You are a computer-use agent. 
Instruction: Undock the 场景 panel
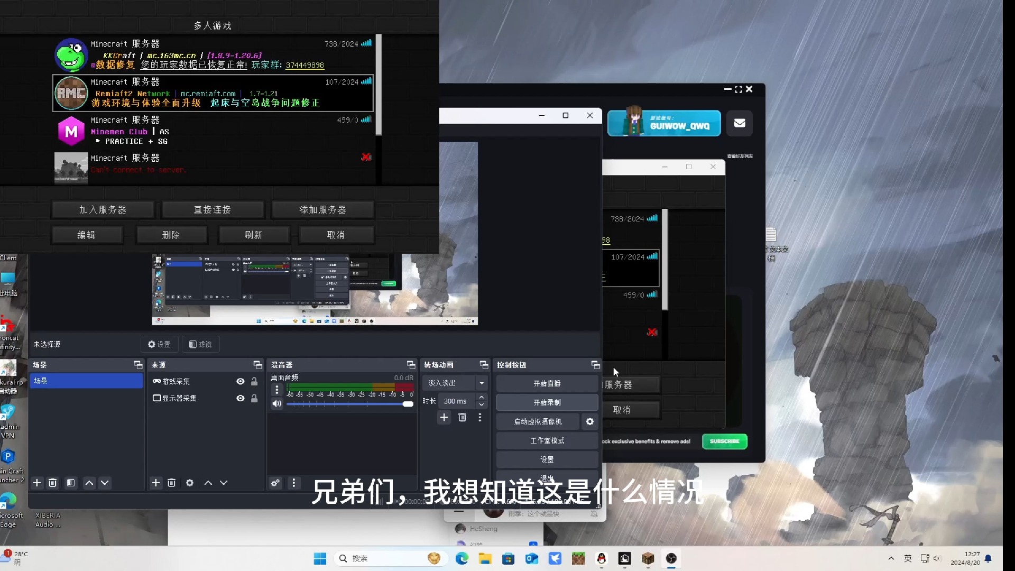(x=138, y=365)
